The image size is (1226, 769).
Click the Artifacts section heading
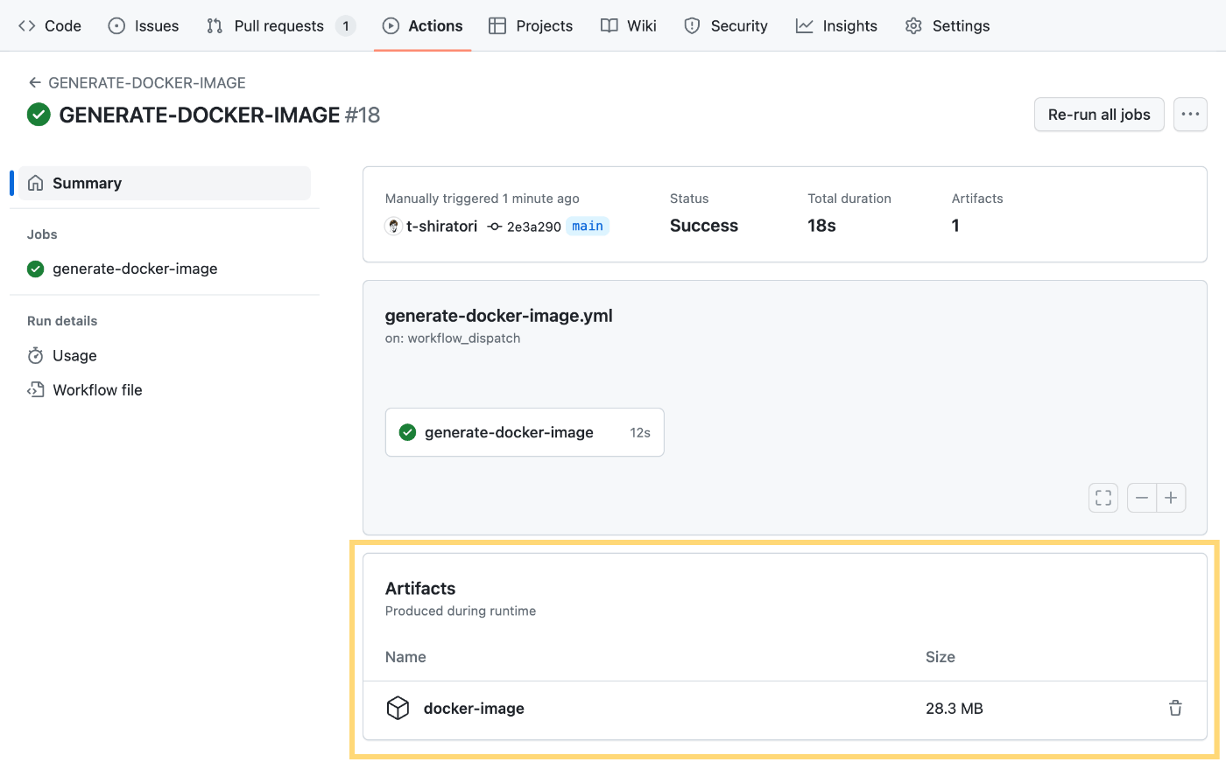pyautogui.click(x=420, y=588)
